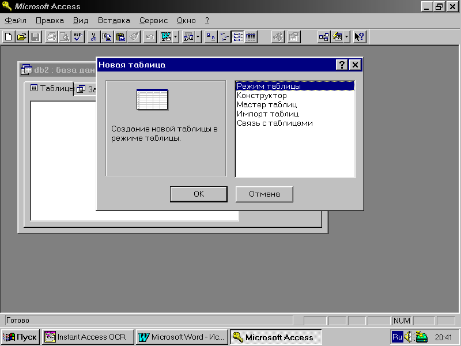Open the Analyze dropdown arrow
Image resolution: width=461 pixels, height=346 pixels.
[198, 37]
